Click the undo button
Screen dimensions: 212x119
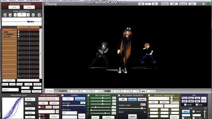click(14, 7)
